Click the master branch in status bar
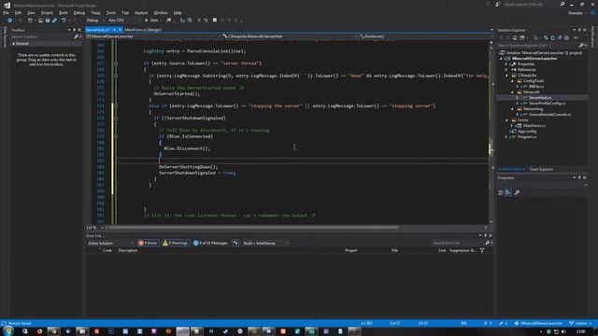 tap(579, 323)
